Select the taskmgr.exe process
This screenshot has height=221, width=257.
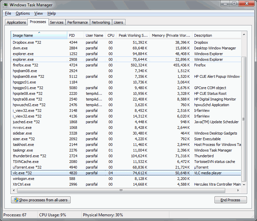[x=126, y=150]
